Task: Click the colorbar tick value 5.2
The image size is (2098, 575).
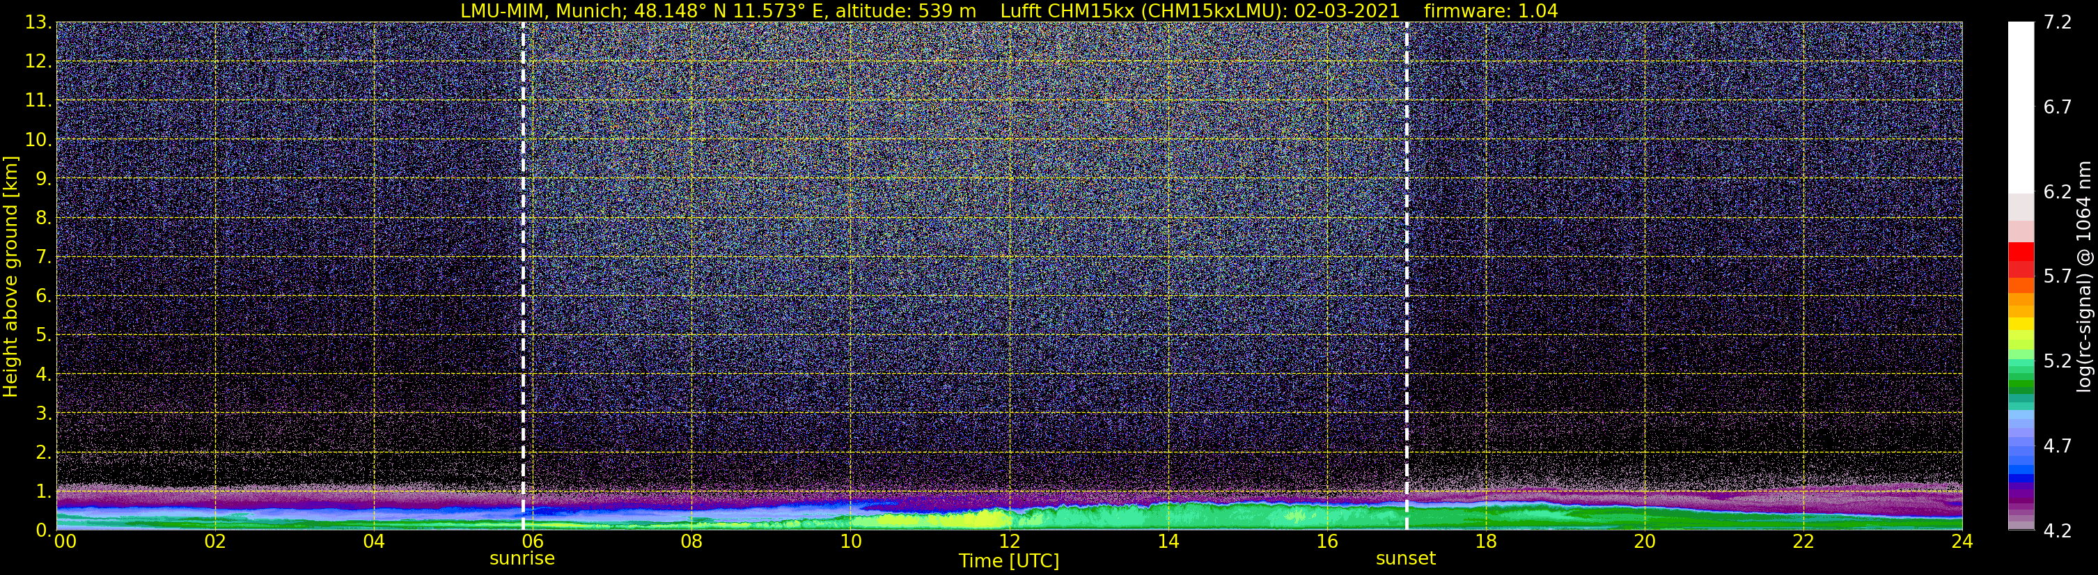Action: coord(2058,361)
